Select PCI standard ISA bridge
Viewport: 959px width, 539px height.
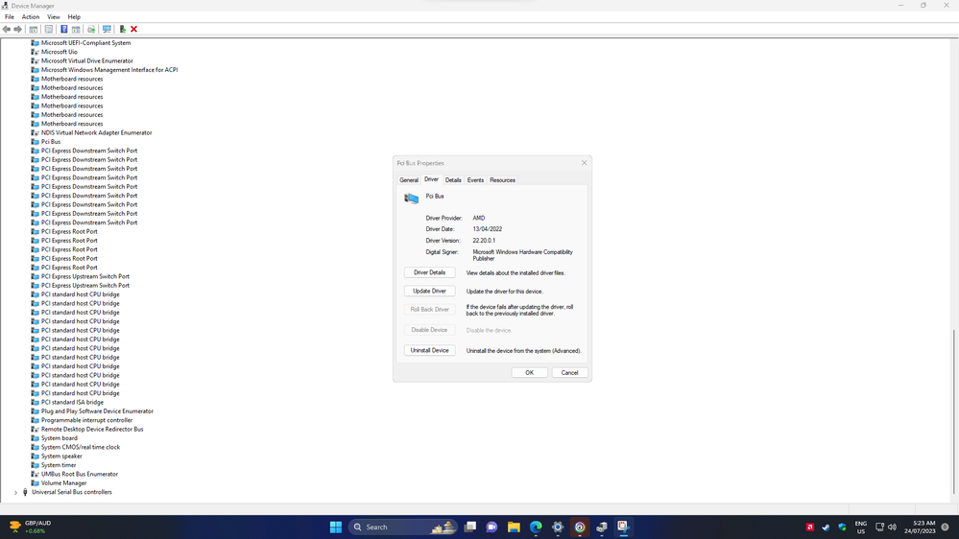pos(72,402)
